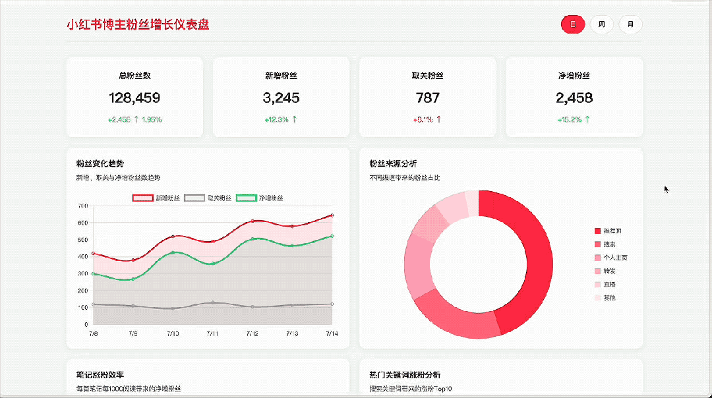Click the +12.3% change text
The height and width of the screenshot is (398, 712).
pyautogui.click(x=276, y=120)
